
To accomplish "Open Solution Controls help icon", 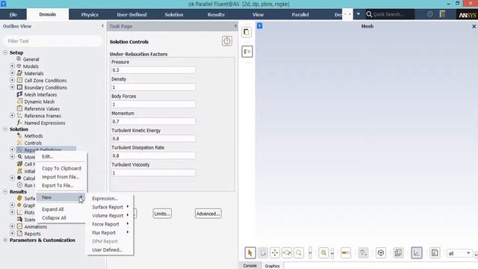I will tap(227, 41).
